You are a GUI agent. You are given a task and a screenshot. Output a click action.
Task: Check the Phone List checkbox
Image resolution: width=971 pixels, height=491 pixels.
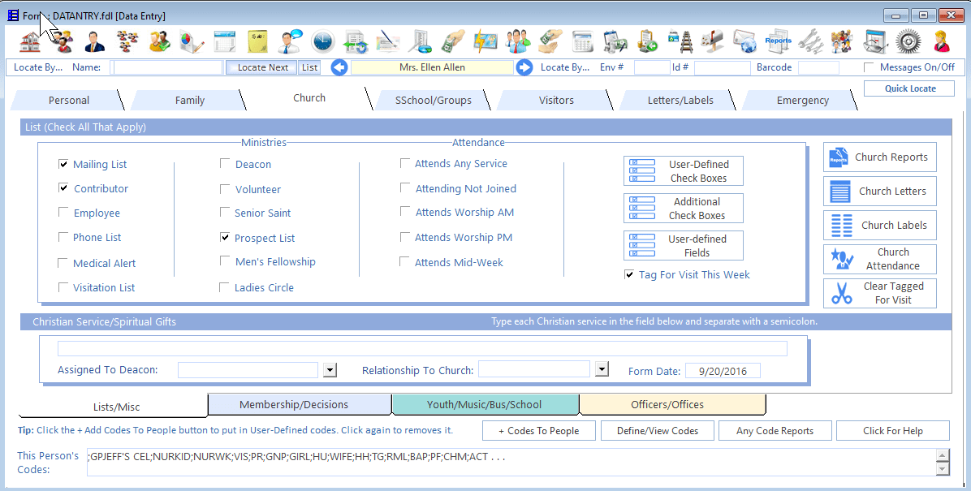click(x=63, y=237)
